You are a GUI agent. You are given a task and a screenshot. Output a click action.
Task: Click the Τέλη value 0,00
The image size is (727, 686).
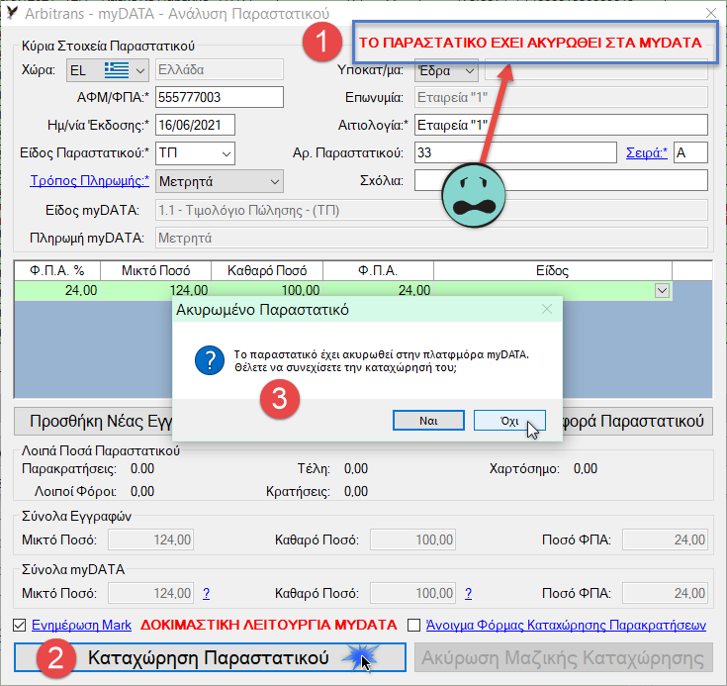pos(356,469)
